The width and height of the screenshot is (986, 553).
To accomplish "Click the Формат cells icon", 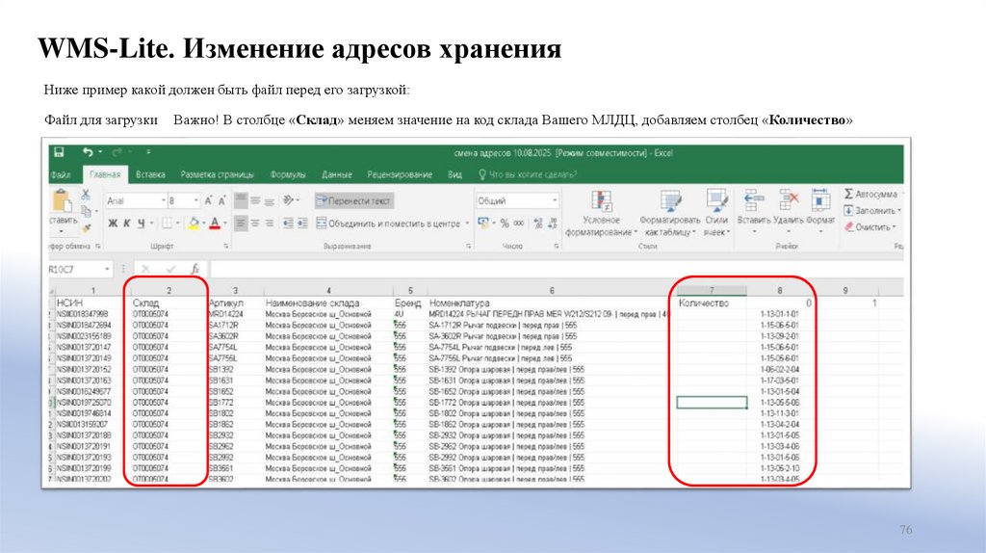I will click(x=820, y=200).
